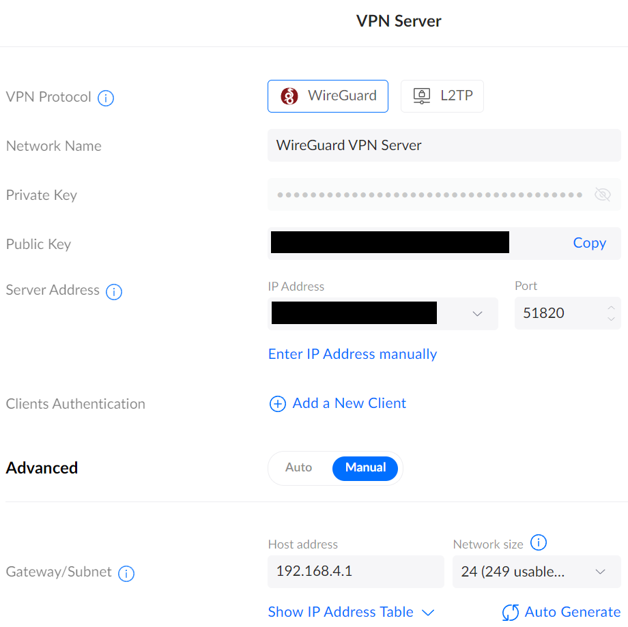
Task: Click the Gateway/Subnet info icon
Action: 126,573
